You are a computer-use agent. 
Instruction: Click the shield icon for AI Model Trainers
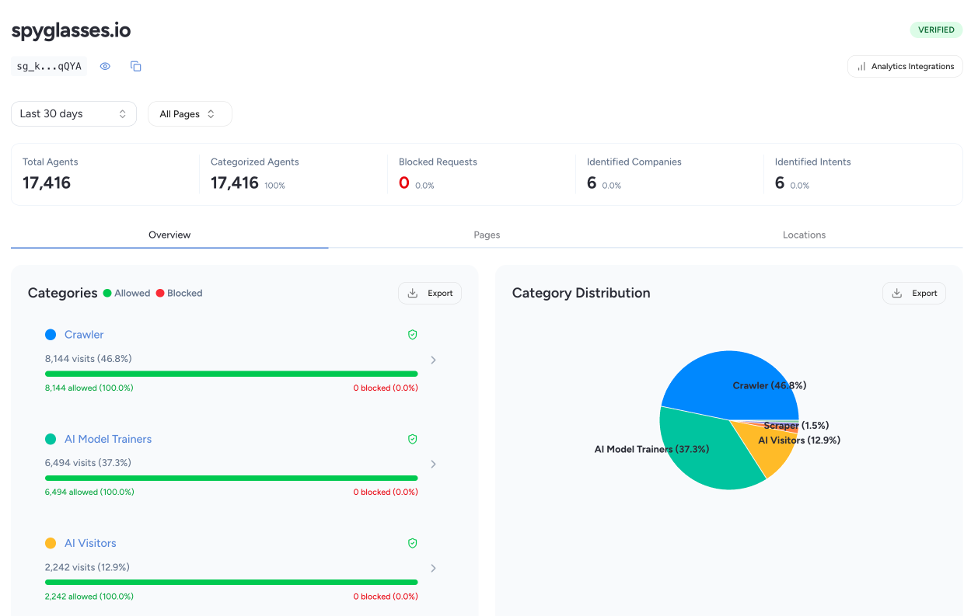point(413,439)
